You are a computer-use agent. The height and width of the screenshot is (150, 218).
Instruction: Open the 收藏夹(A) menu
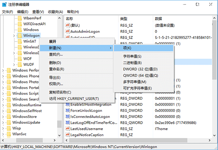point(56,12)
